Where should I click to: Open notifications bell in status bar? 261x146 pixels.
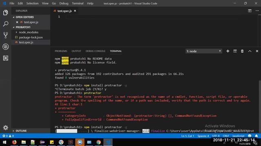257,136
